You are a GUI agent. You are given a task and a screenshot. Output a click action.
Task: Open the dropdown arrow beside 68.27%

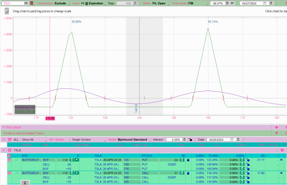click(232, 3)
